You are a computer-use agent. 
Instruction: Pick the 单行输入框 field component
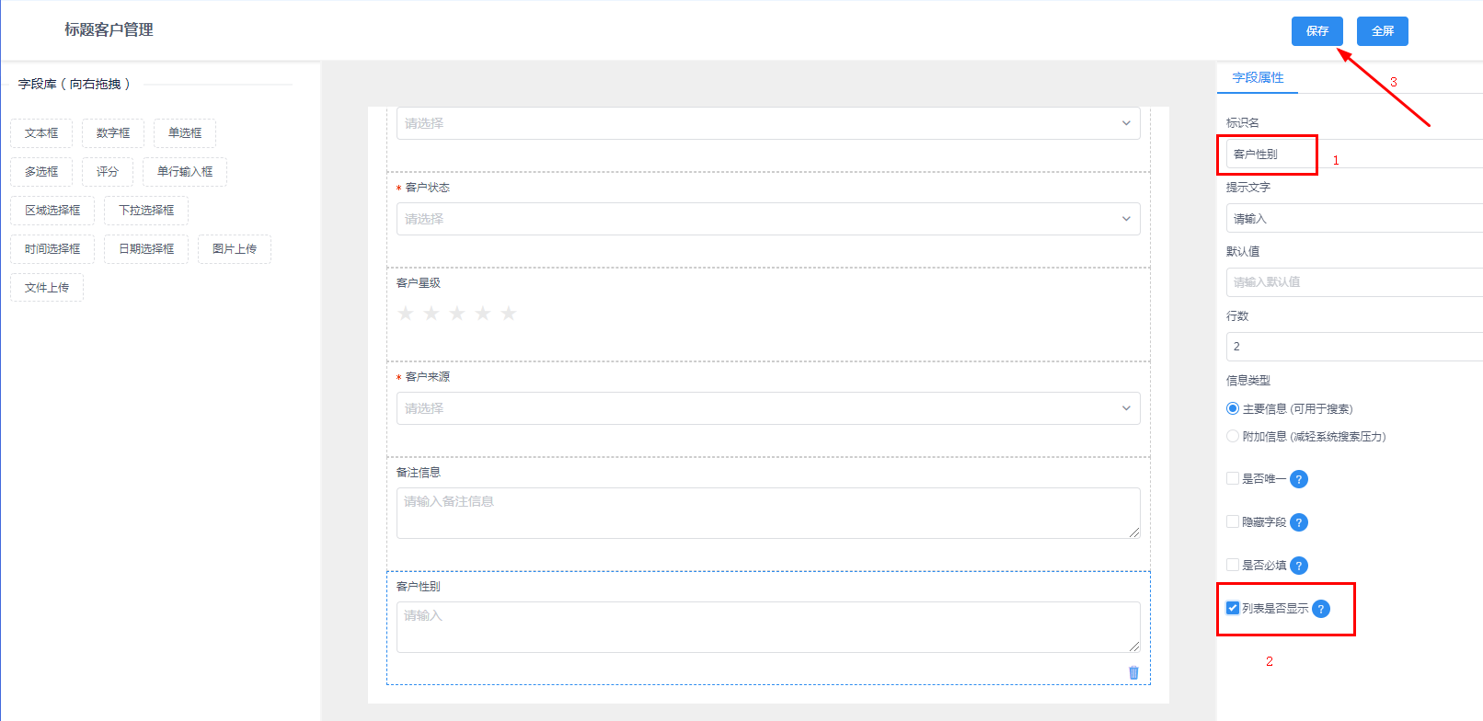click(x=185, y=172)
